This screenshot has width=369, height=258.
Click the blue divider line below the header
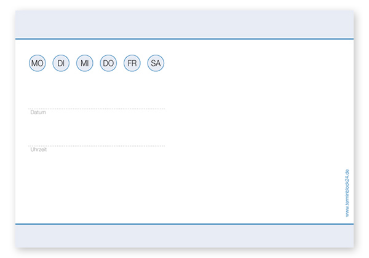pyautogui.click(x=184, y=39)
